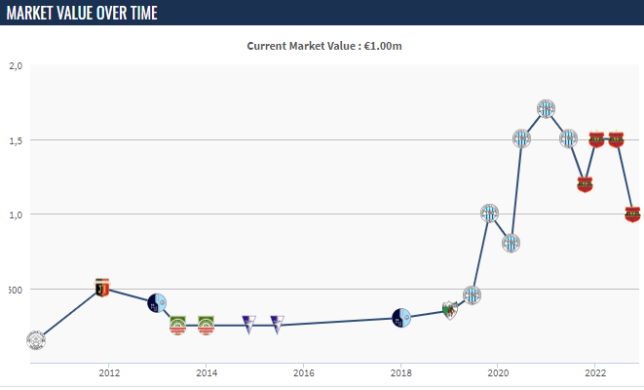Click the second purple pennant crest marker
644x390 pixels.
(277, 324)
